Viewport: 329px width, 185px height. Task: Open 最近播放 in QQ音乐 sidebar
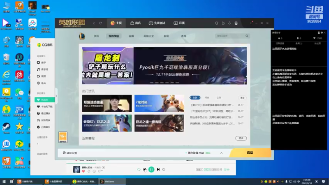[x=44, y=113]
